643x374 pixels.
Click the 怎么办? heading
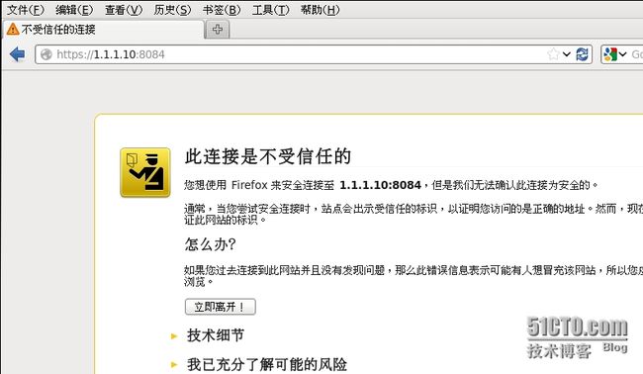210,244
